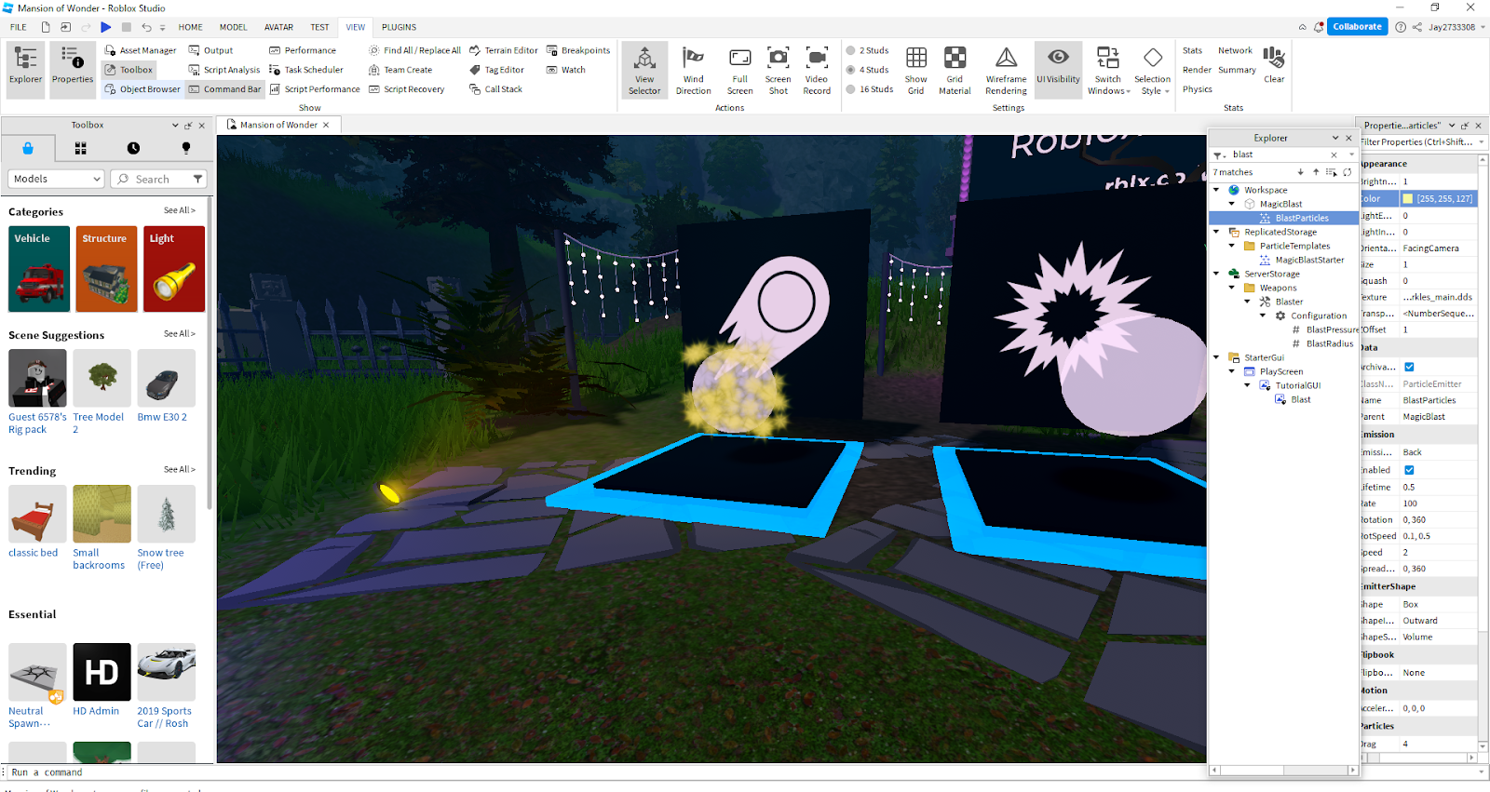Open the Toolbox Marketplace tab
The height and width of the screenshot is (792, 1490).
pos(28,148)
